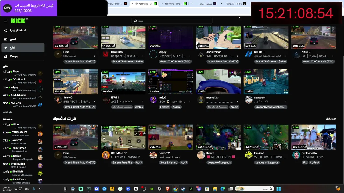344x193 pixels.
Task: Open meshal2tr's live stream thumbnail
Action: [218, 82]
